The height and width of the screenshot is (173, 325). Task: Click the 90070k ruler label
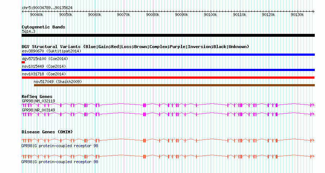(x=123, y=15)
